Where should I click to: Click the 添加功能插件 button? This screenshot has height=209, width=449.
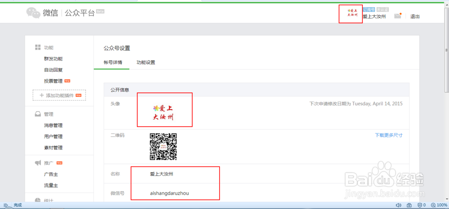59,95
